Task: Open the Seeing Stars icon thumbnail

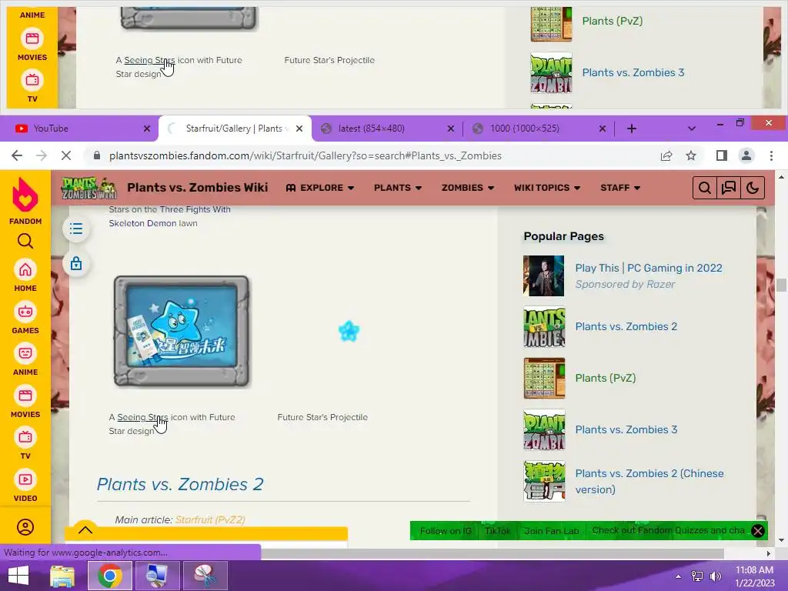Action: pos(181,332)
